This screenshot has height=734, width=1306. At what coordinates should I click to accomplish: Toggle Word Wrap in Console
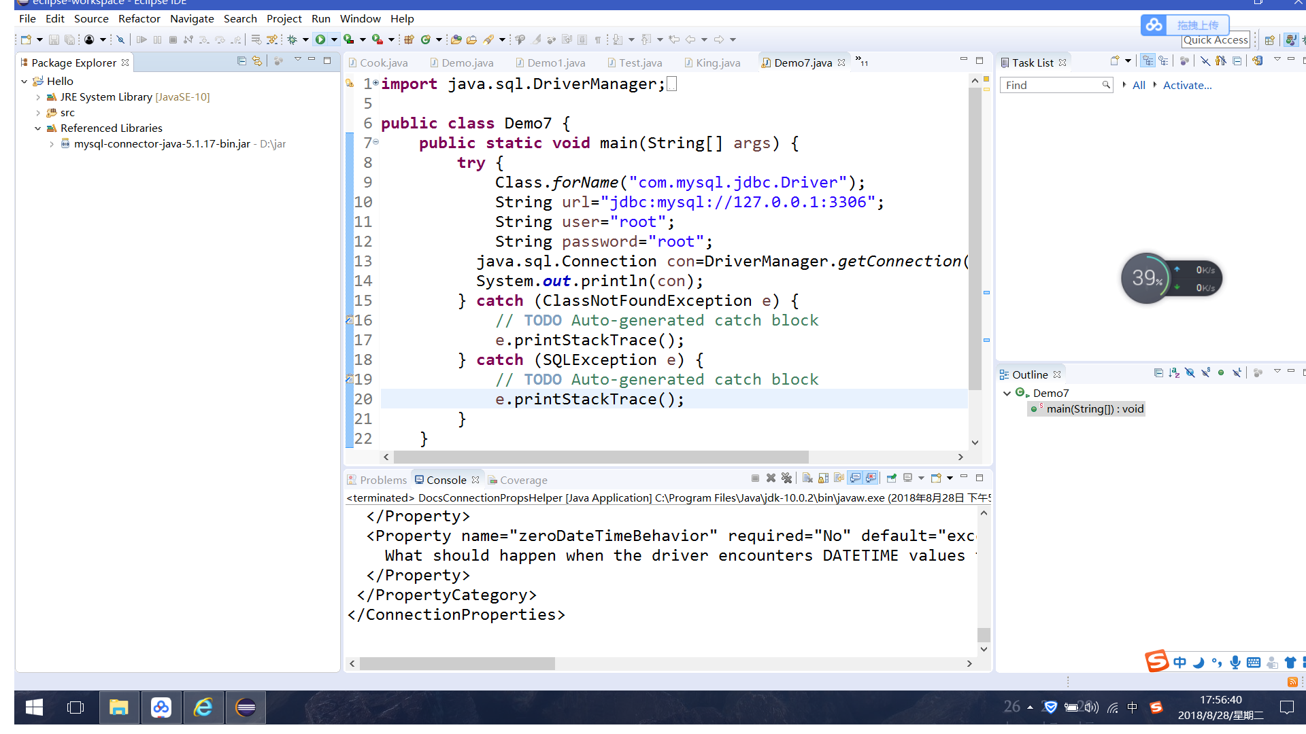(839, 478)
